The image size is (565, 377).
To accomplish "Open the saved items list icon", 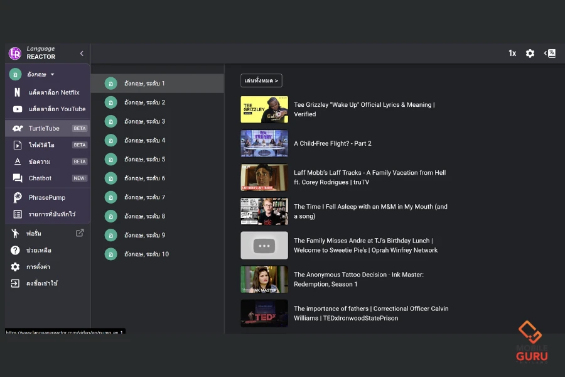I will [17, 214].
